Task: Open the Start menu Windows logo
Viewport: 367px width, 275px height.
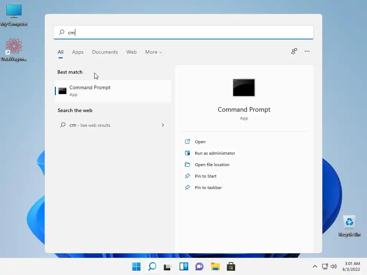Action: click(137, 266)
